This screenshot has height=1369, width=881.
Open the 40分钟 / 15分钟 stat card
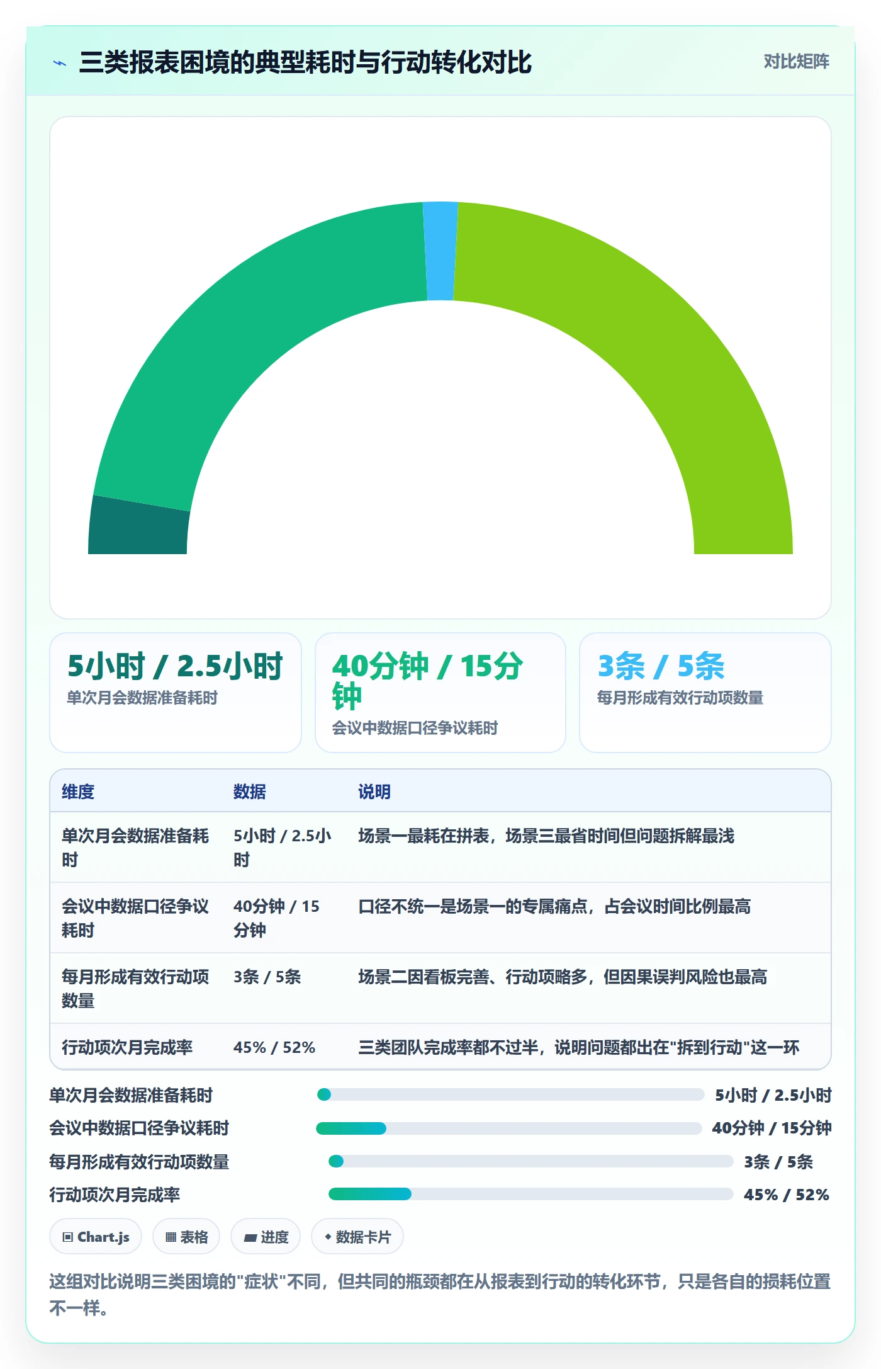(x=441, y=692)
